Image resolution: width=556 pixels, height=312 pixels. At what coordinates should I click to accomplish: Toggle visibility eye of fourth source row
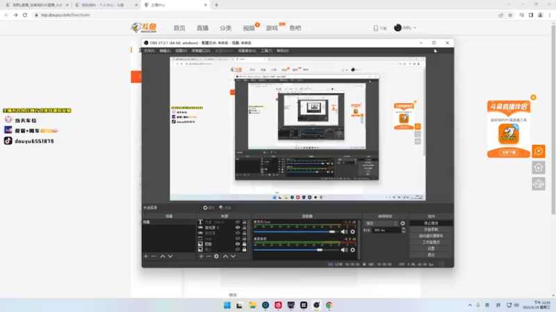[238, 239]
